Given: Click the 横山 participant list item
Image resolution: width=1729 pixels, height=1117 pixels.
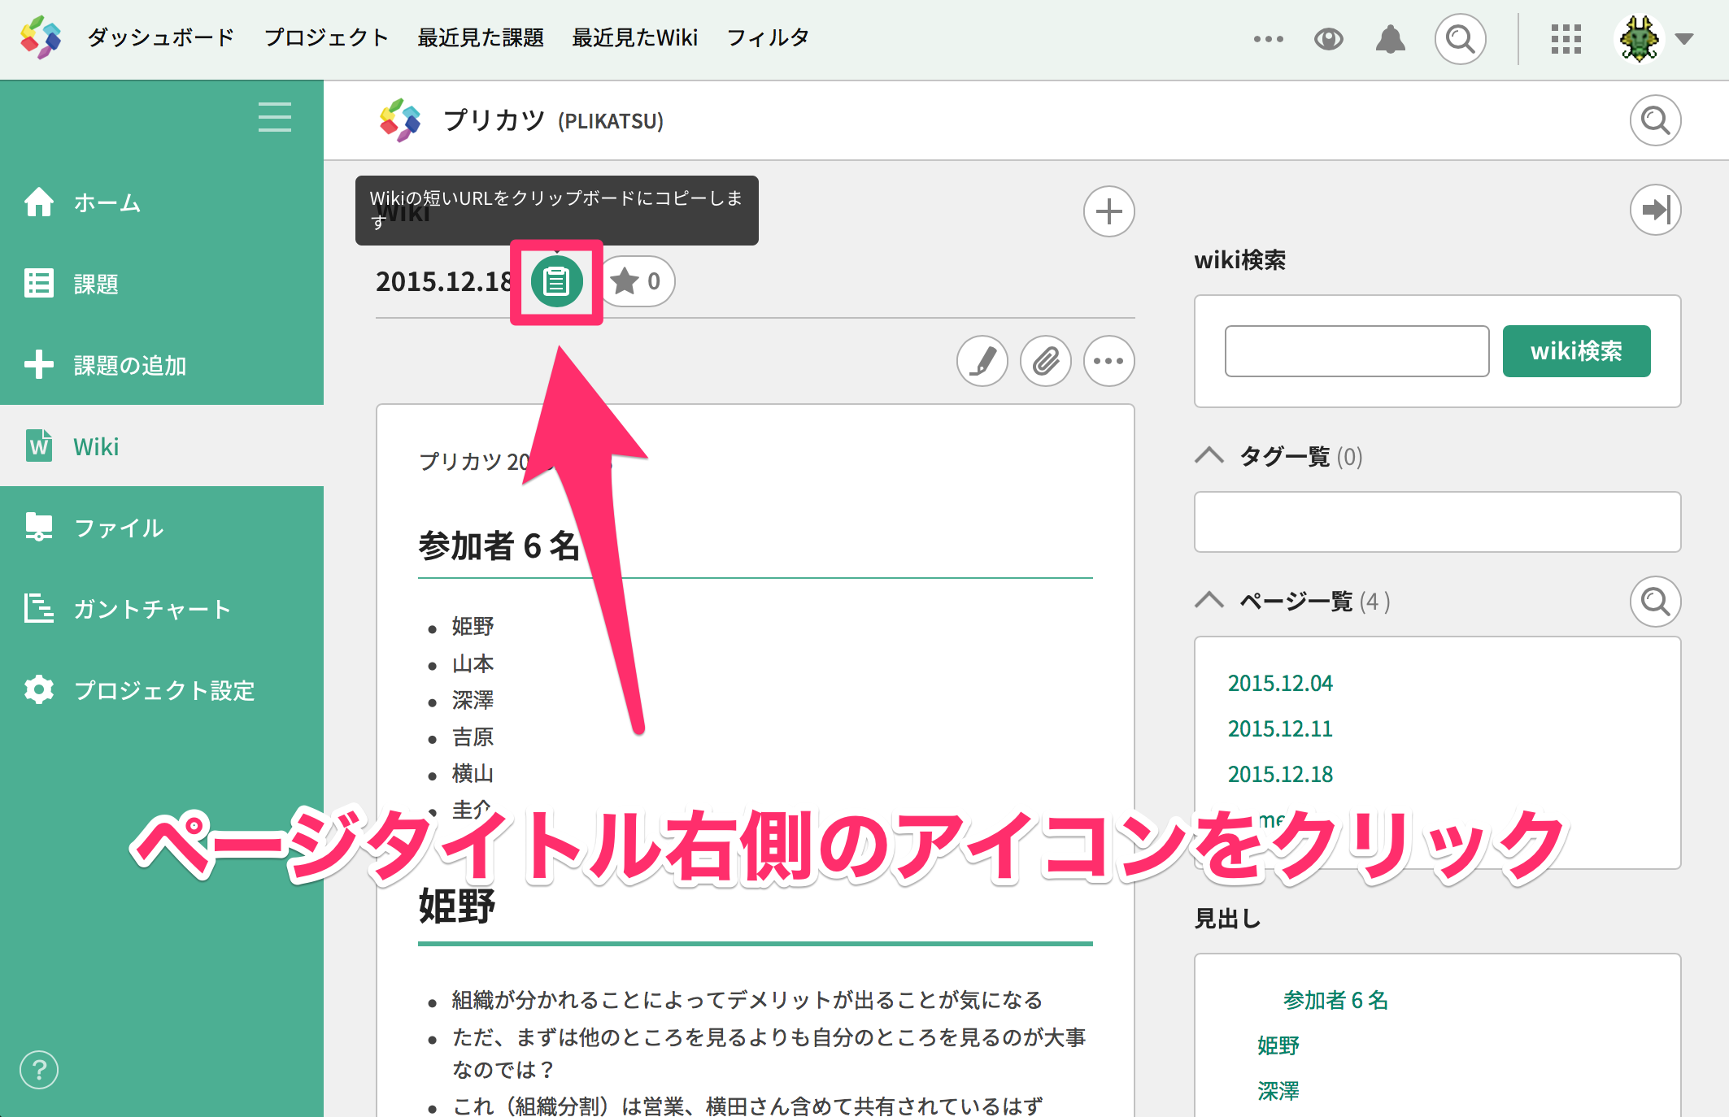Looking at the screenshot, I should point(473,773).
